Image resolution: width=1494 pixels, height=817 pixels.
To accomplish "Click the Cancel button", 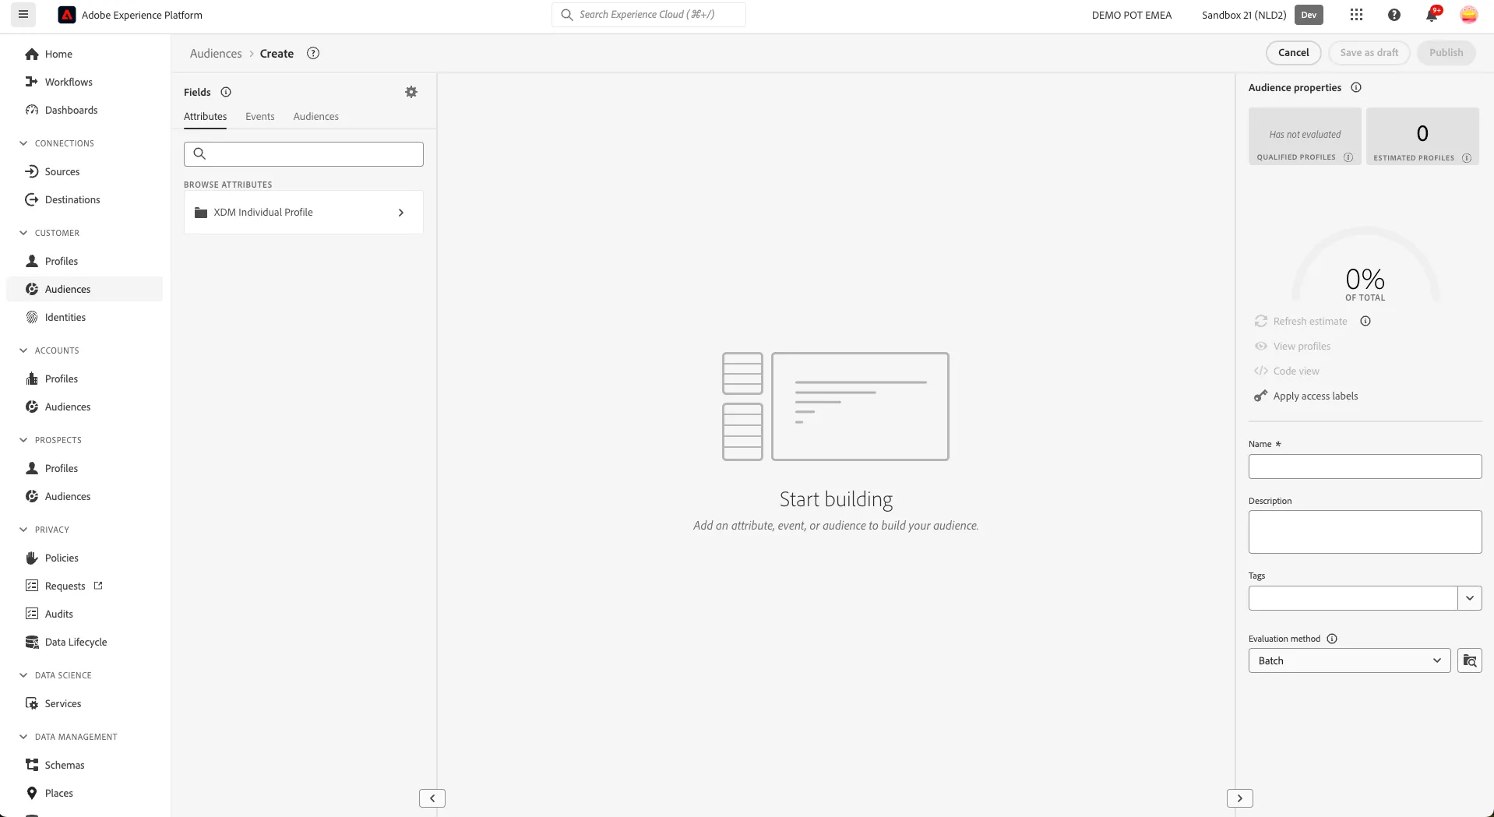I will pos(1294,53).
